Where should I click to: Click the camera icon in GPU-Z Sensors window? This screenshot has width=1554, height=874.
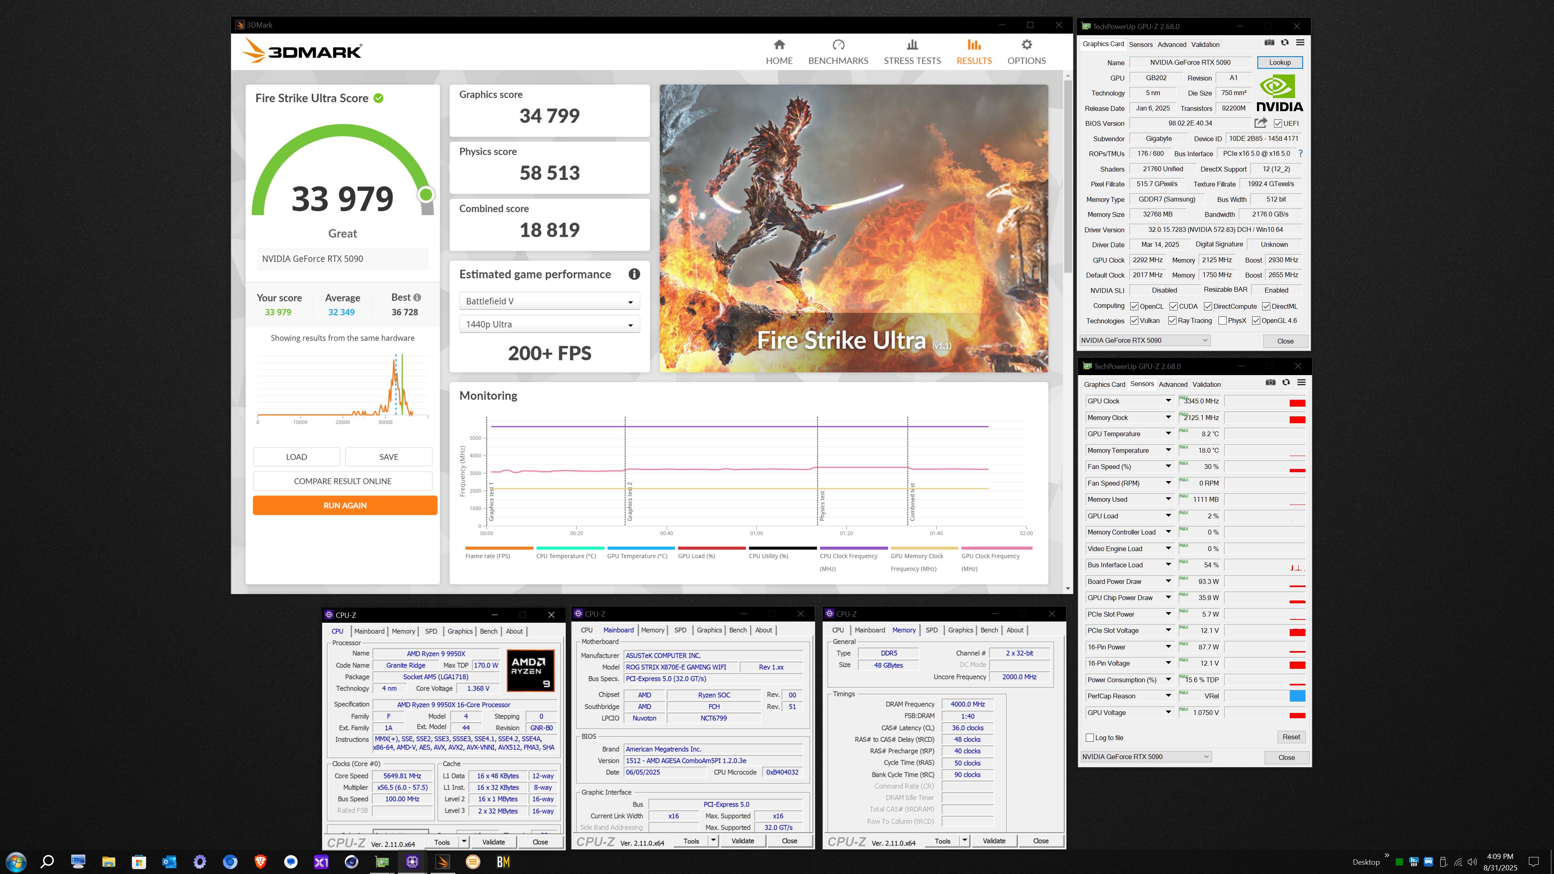[x=1270, y=382]
